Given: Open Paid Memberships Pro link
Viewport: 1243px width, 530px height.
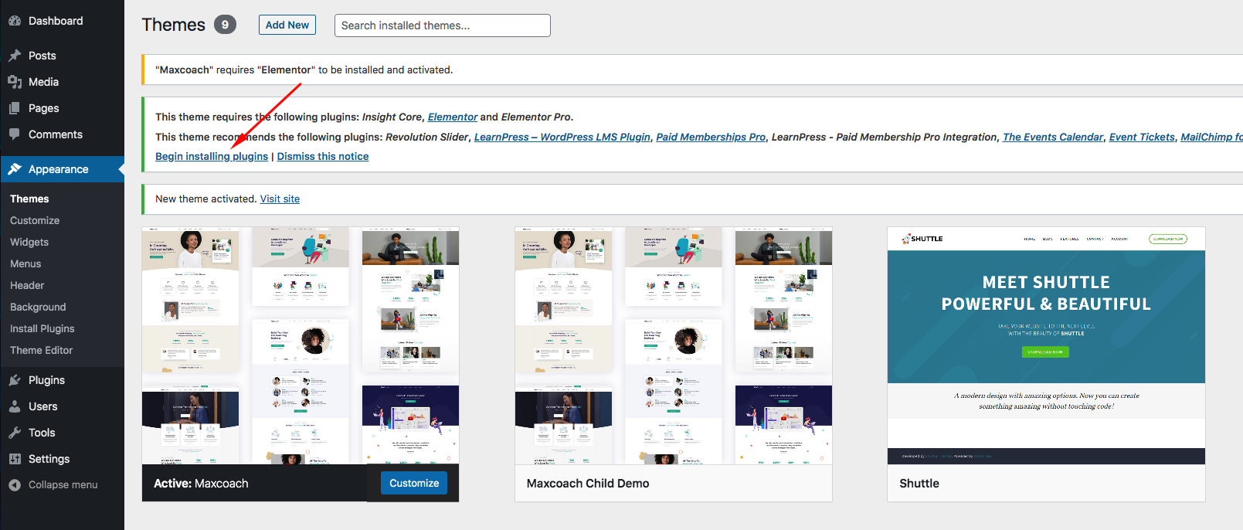Looking at the screenshot, I should click(x=711, y=137).
